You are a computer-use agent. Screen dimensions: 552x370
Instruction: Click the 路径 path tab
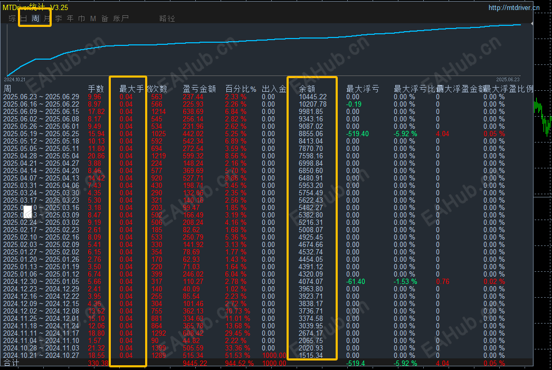pos(167,18)
